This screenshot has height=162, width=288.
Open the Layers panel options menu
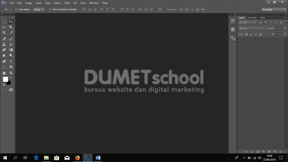pos(285,18)
